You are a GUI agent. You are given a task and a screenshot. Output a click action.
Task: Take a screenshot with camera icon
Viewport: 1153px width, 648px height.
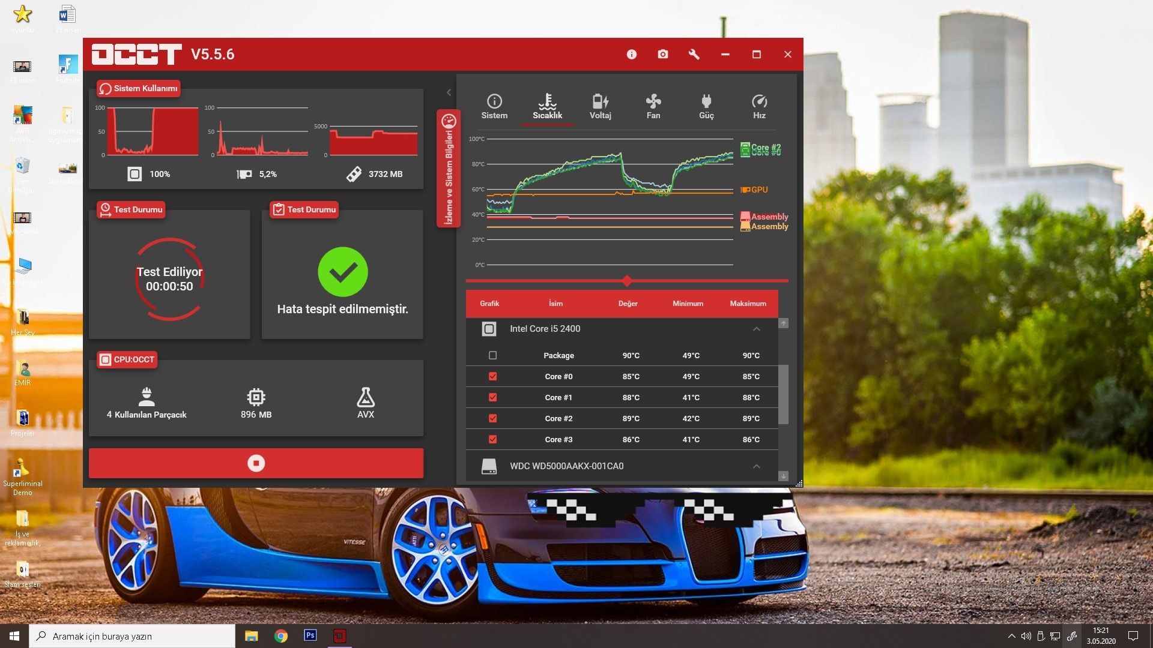tap(662, 55)
